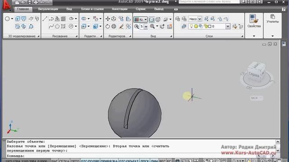
Task: Select the Move tool with four arrows
Action: 107,19
